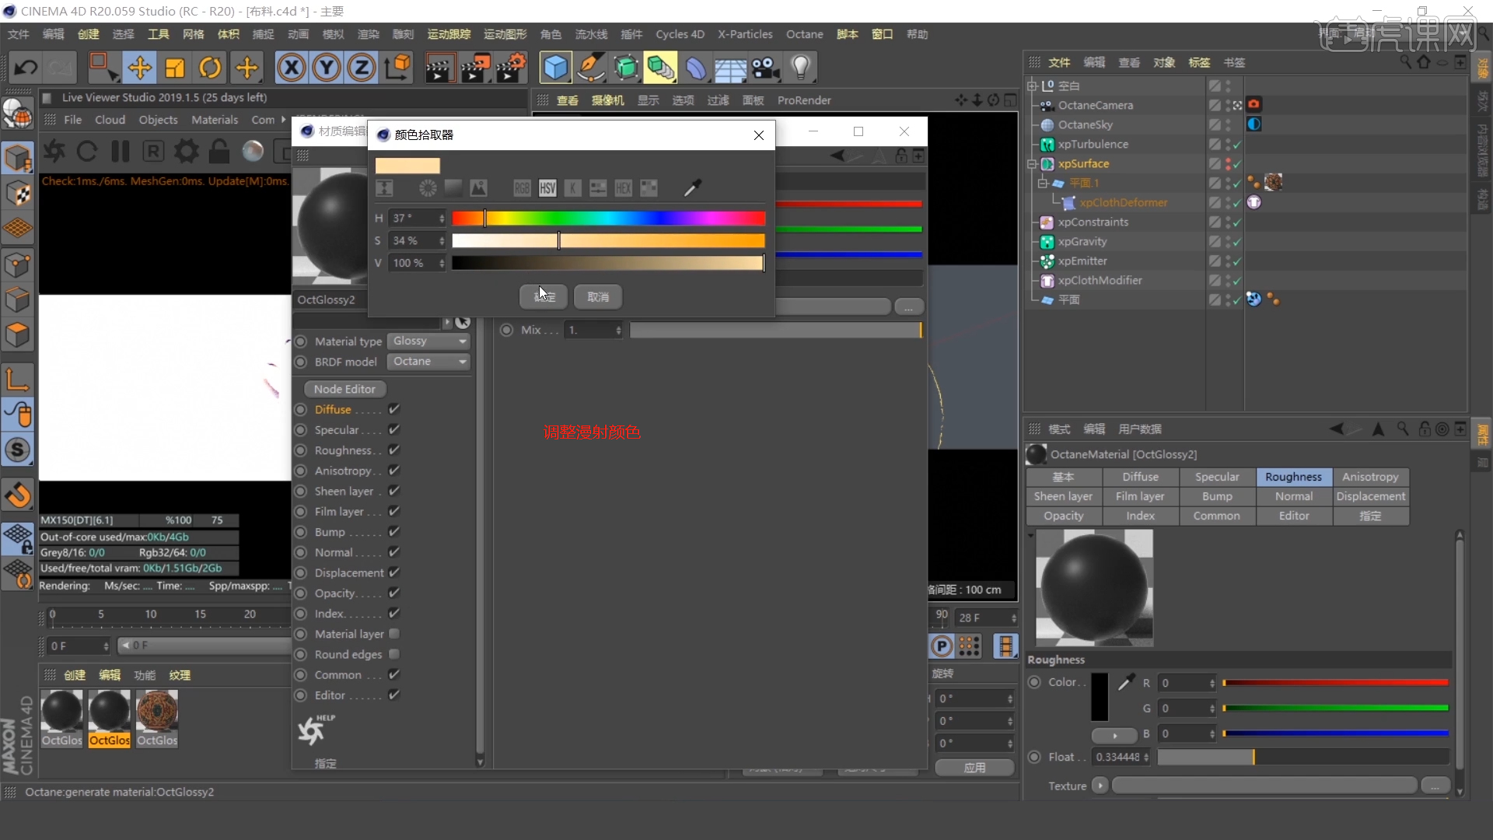
Task: Switch the color picker to HEX mode
Action: pyautogui.click(x=624, y=187)
